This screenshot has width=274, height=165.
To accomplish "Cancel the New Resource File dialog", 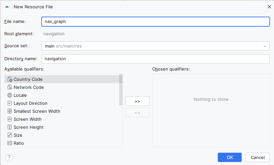I will 257,157.
